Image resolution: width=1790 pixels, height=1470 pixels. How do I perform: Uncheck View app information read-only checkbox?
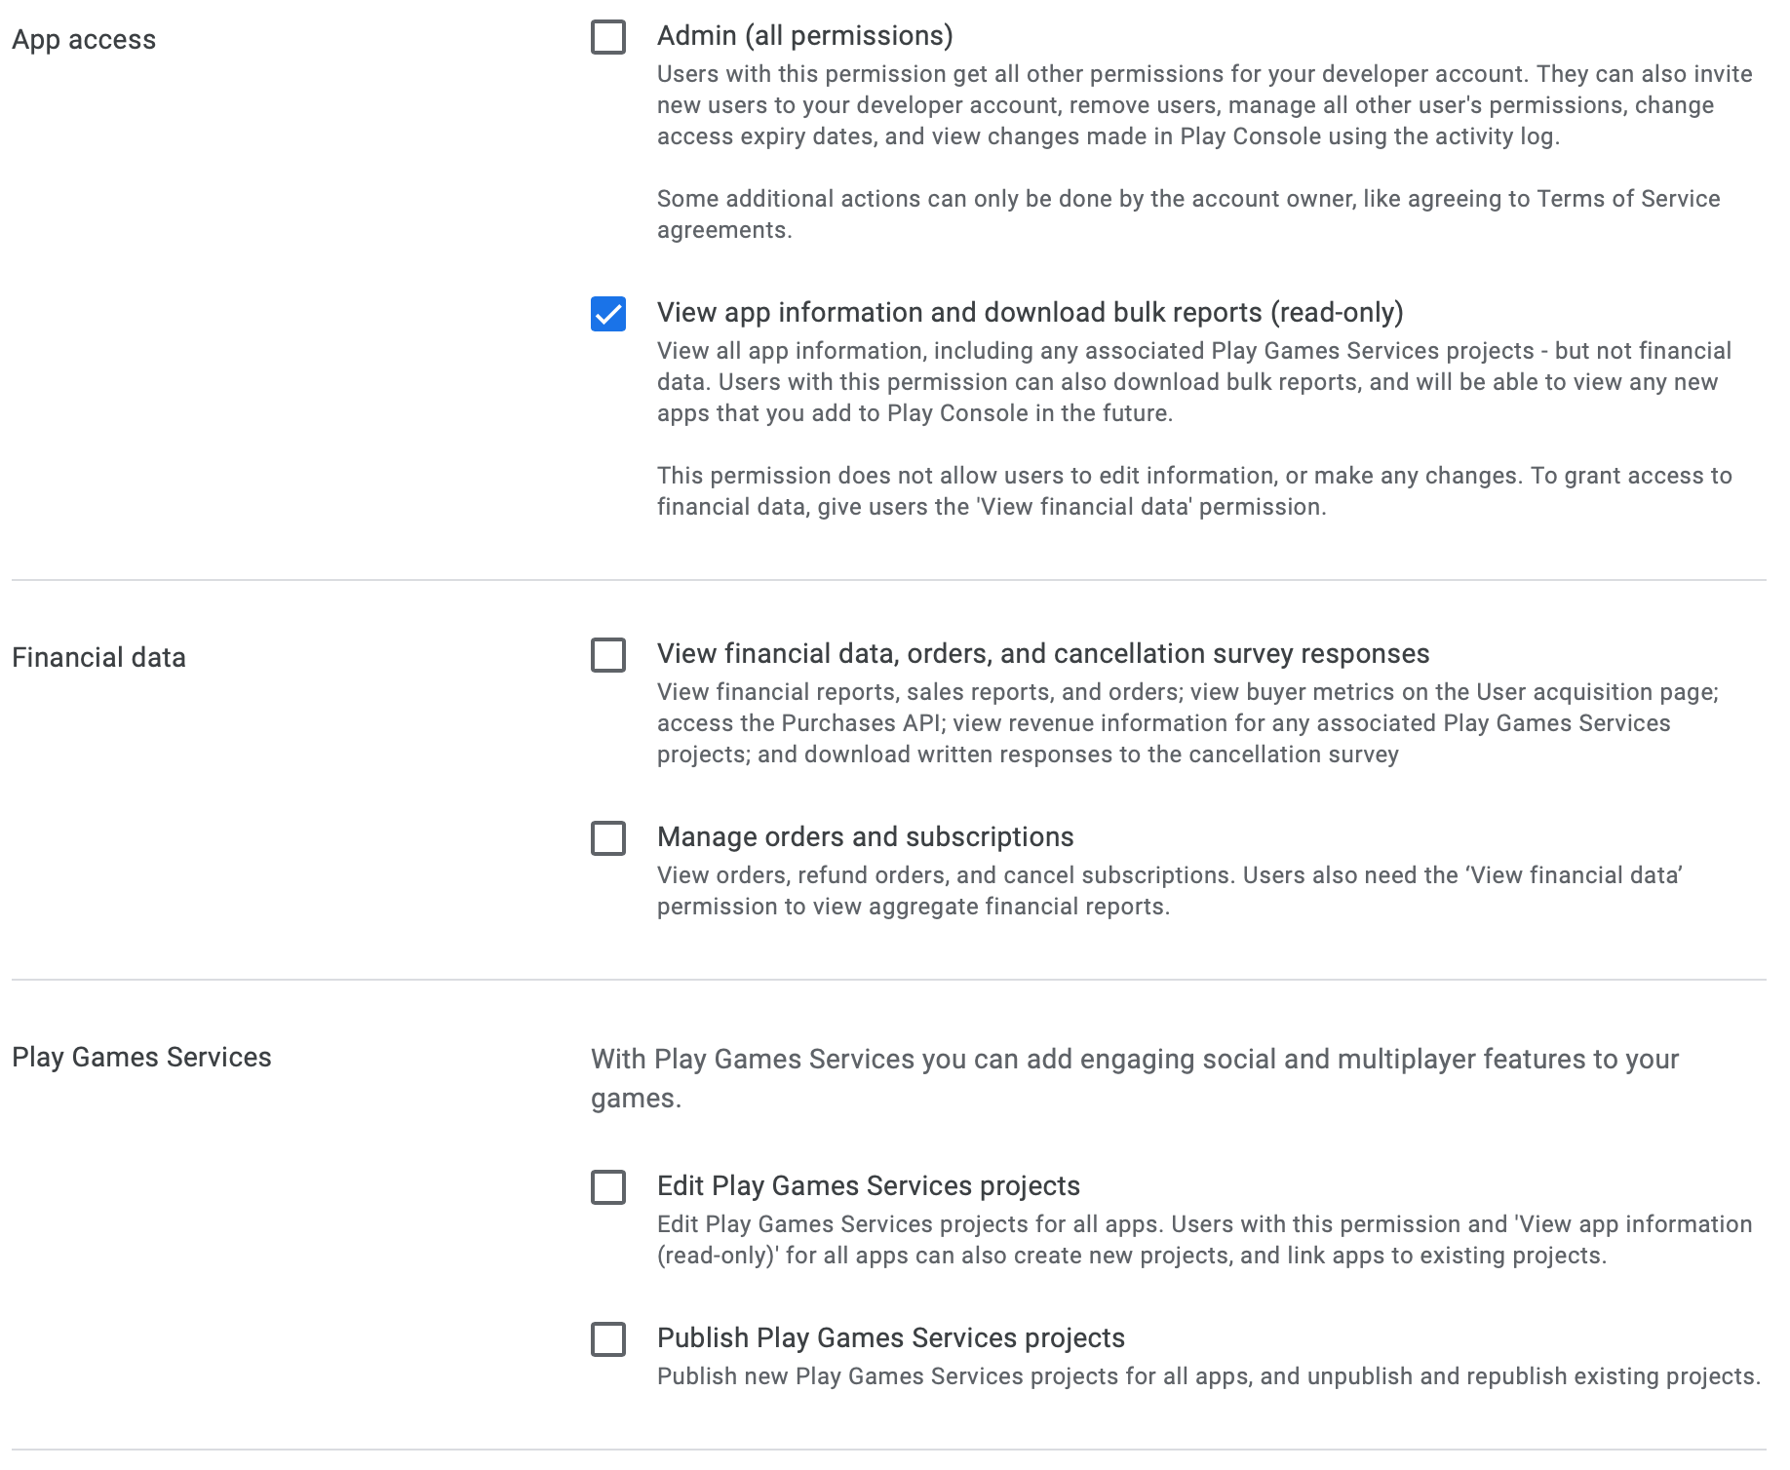pyautogui.click(x=608, y=314)
